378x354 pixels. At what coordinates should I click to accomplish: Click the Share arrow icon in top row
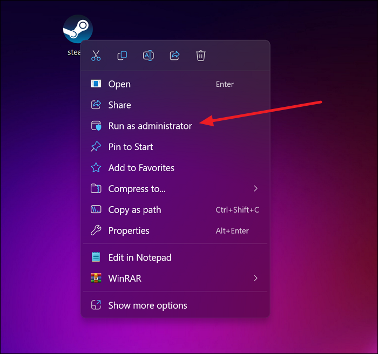(x=174, y=56)
